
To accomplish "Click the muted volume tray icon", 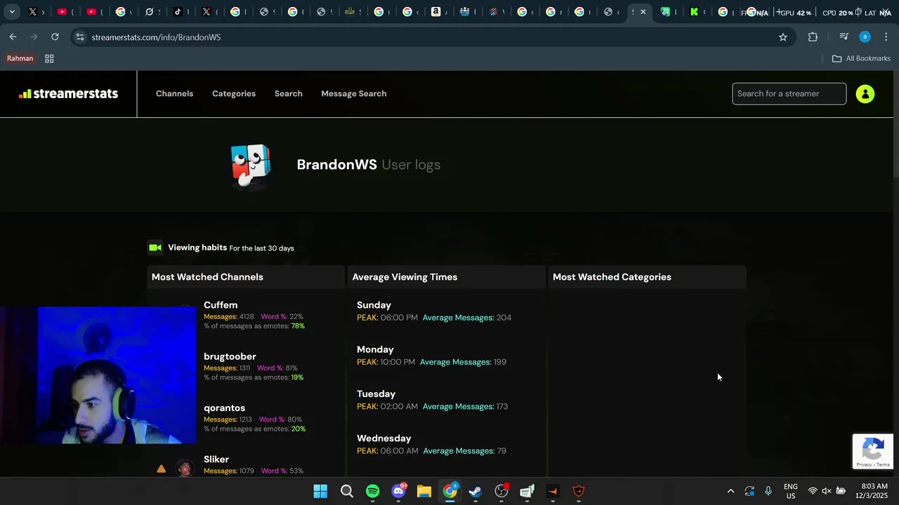I will pyautogui.click(x=827, y=491).
